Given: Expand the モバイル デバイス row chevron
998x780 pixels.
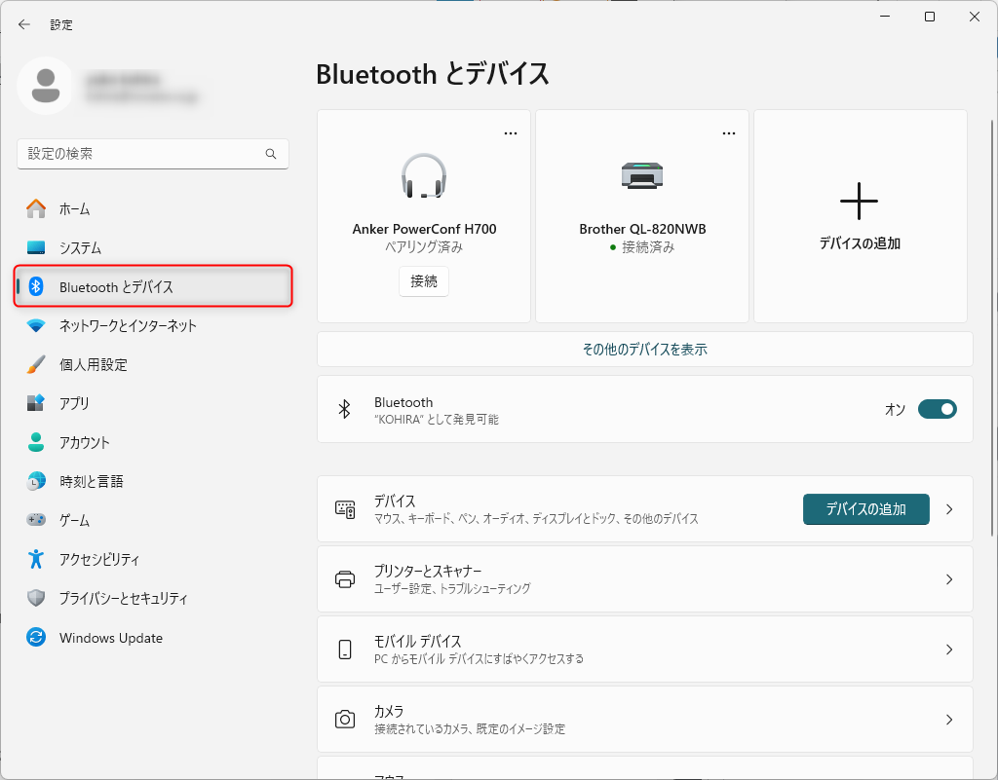Looking at the screenshot, I should 949,650.
